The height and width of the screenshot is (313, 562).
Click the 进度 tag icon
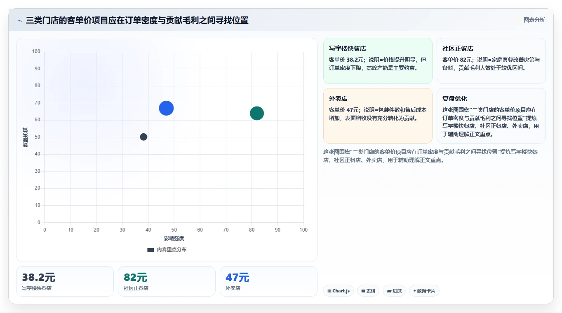pos(389,291)
